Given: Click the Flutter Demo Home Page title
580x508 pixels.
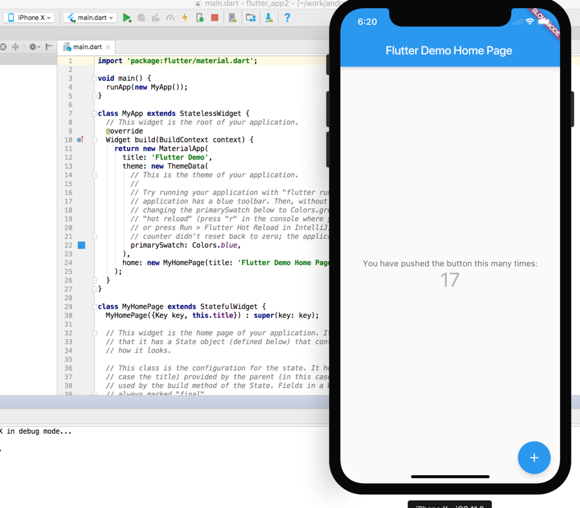Looking at the screenshot, I should [x=449, y=50].
